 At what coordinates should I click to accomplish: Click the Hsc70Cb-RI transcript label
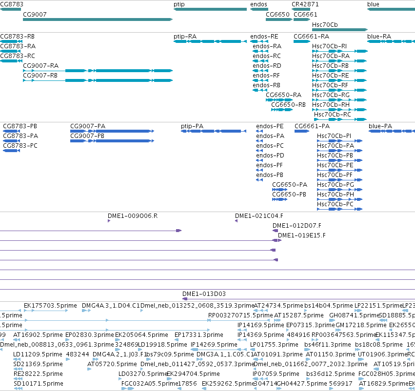point(329,46)
